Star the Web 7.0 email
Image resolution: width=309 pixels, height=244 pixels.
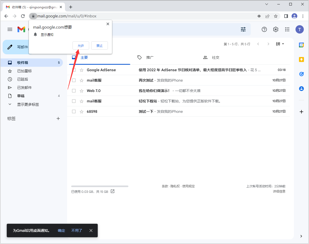click(x=82, y=91)
